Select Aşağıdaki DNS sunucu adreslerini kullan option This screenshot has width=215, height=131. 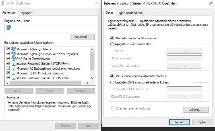112,82
